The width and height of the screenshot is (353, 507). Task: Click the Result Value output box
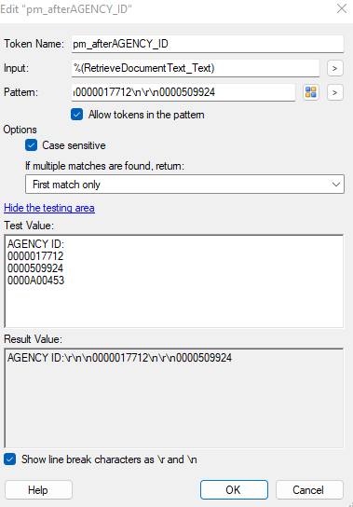(x=174, y=398)
